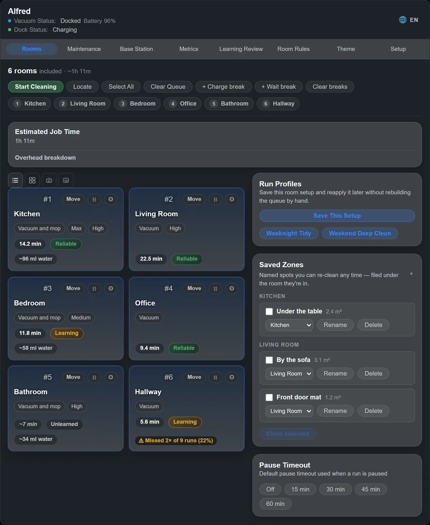
Task: Open Office card settings gear
Action: 232,288
